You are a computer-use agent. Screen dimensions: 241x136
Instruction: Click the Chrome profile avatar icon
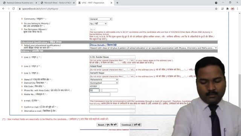pos(233,9)
